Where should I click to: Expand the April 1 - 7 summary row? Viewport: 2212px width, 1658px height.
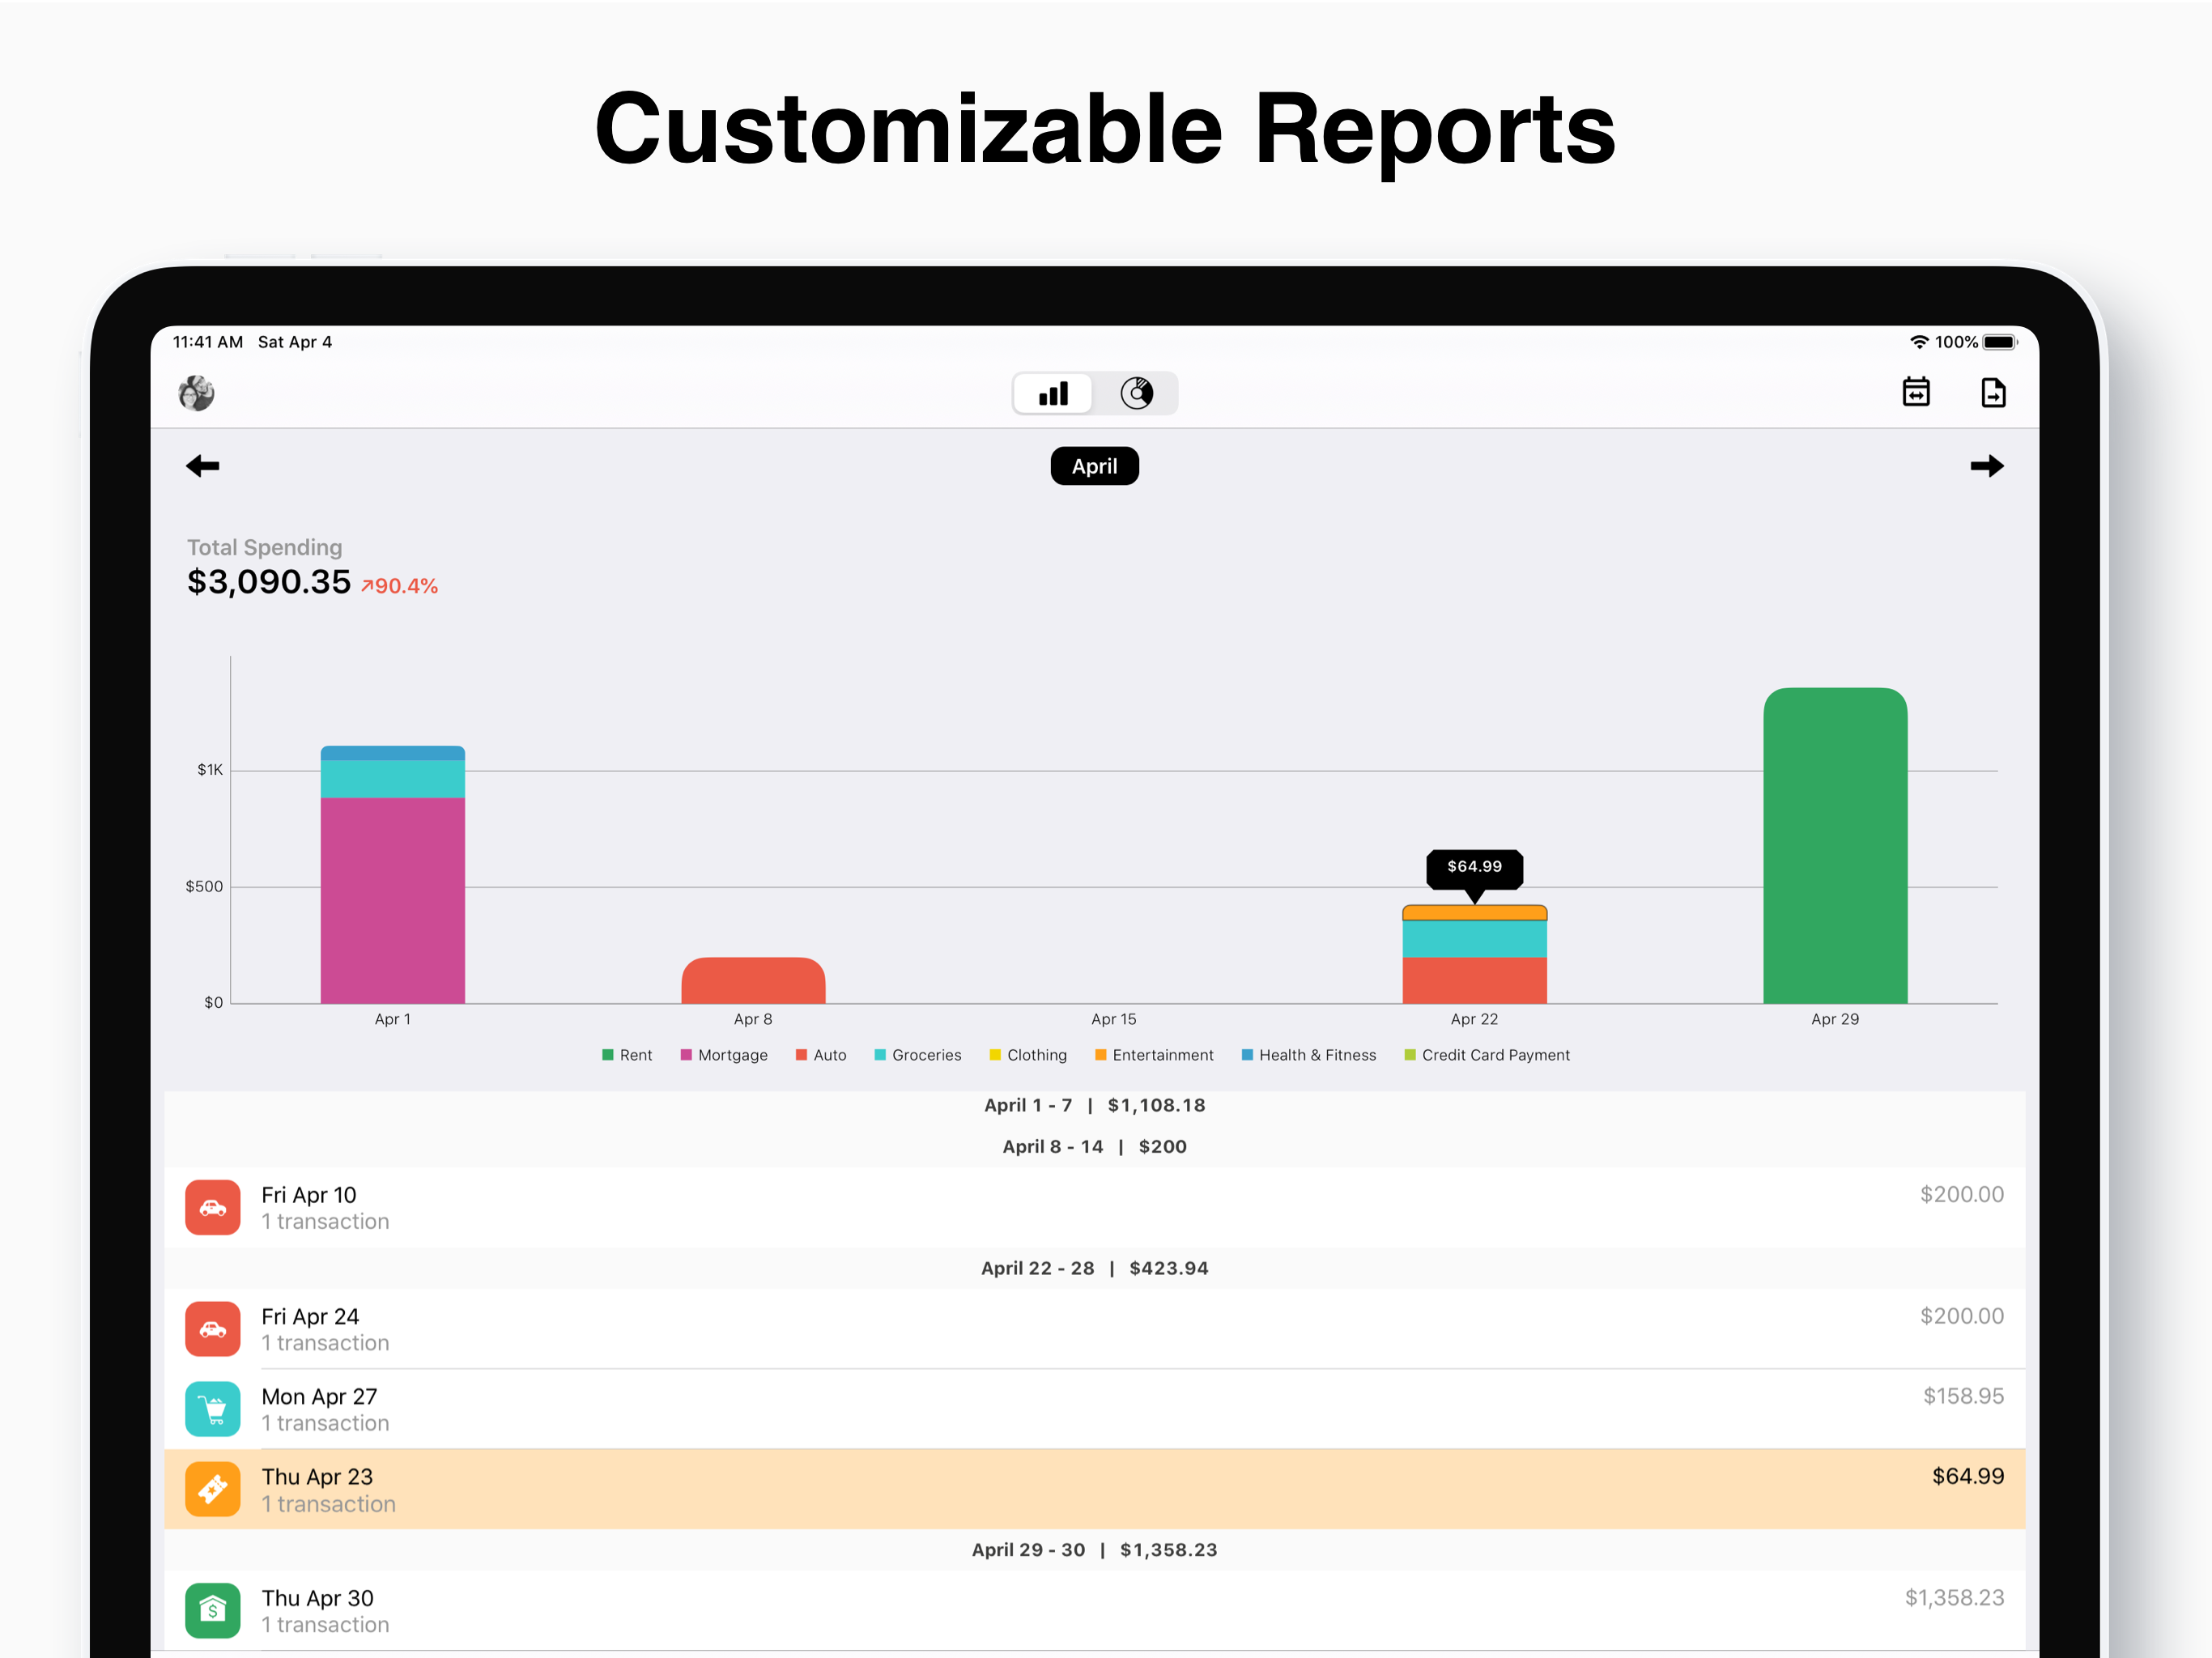(1095, 1105)
